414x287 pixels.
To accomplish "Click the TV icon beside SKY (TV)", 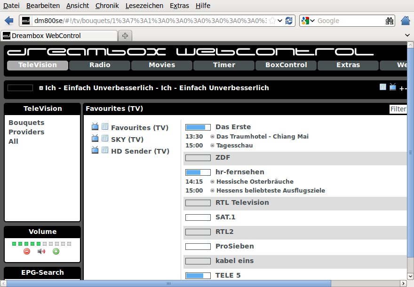I will point(95,138).
